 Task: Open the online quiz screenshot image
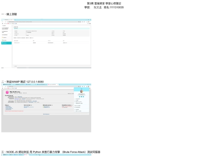(46, 44)
